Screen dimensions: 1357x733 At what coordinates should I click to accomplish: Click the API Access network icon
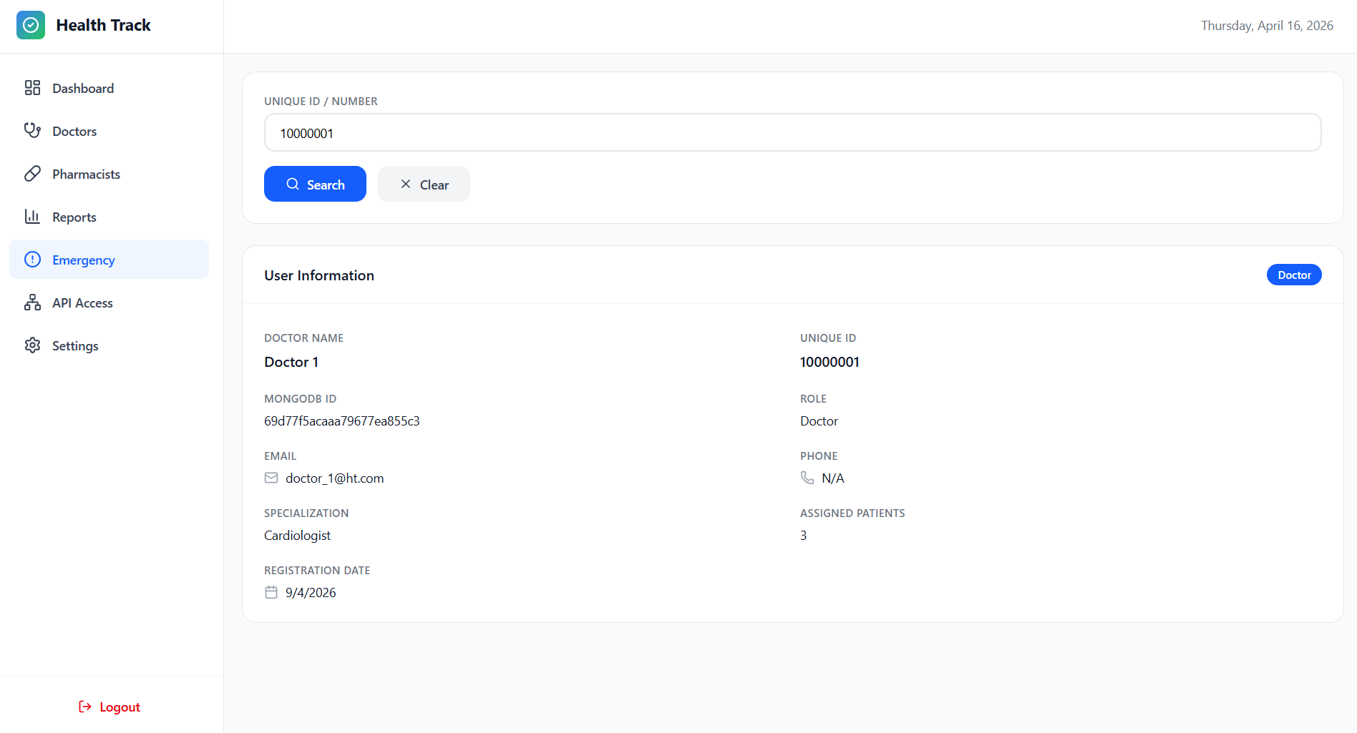tap(32, 302)
